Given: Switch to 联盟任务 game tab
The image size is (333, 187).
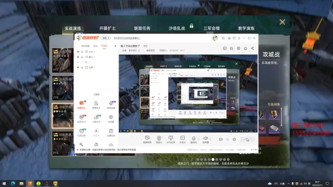Looking at the screenshot, I should (x=142, y=28).
